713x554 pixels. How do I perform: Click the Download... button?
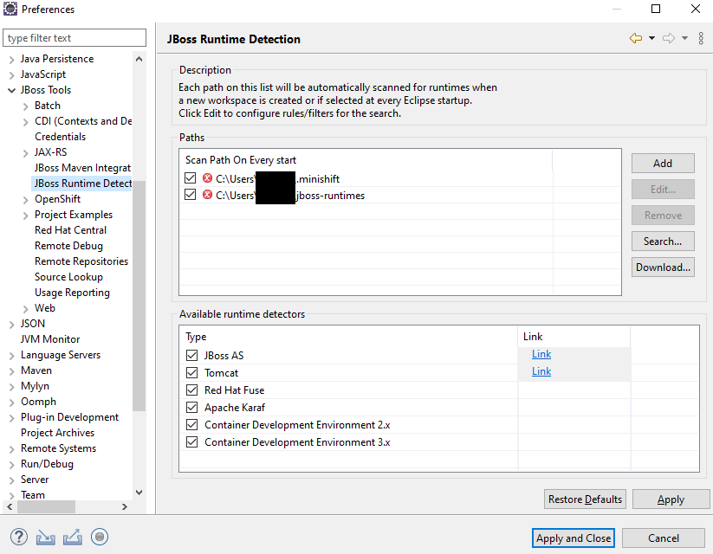(x=663, y=267)
